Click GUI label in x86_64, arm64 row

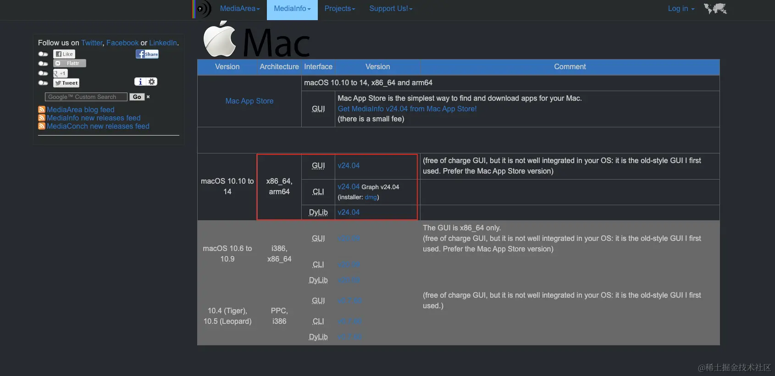318,165
